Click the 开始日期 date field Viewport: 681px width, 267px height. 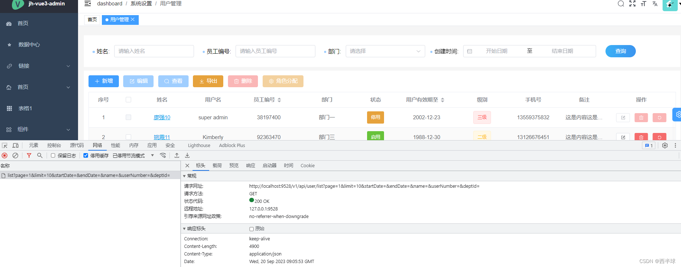[x=496, y=51]
